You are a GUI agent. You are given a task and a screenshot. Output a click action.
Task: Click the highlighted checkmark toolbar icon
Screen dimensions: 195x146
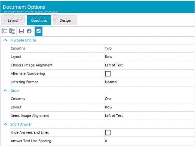pos(38,31)
